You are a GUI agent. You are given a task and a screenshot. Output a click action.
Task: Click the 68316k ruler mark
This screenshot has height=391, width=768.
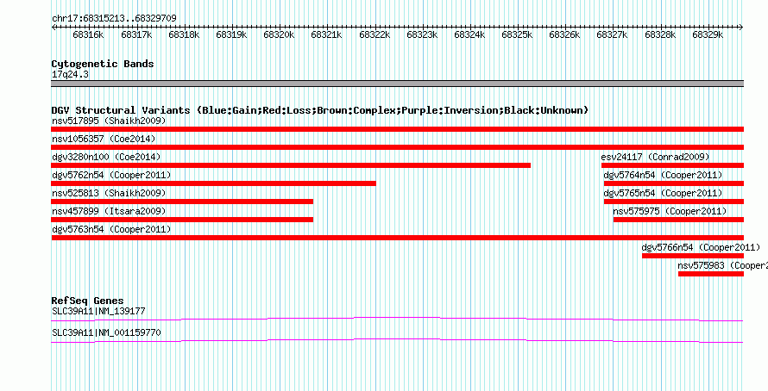(x=88, y=35)
